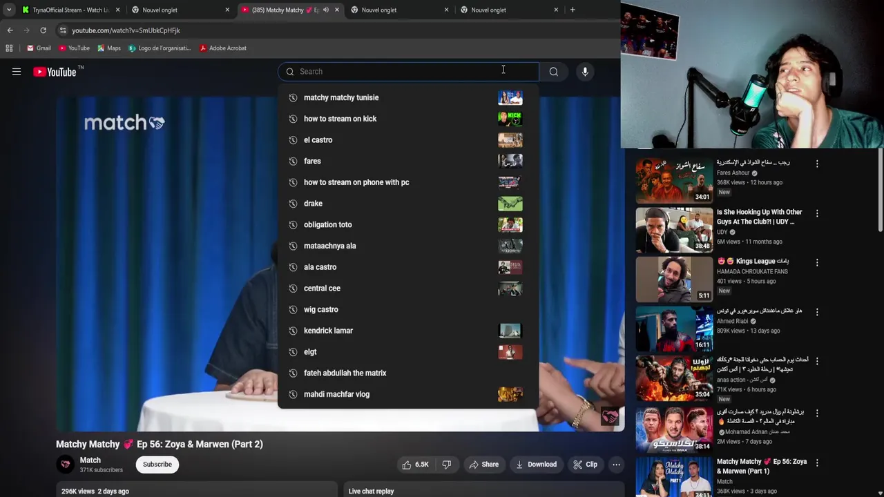Select suggestion how to stream on kick
The width and height of the screenshot is (884, 497).
[408, 119]
